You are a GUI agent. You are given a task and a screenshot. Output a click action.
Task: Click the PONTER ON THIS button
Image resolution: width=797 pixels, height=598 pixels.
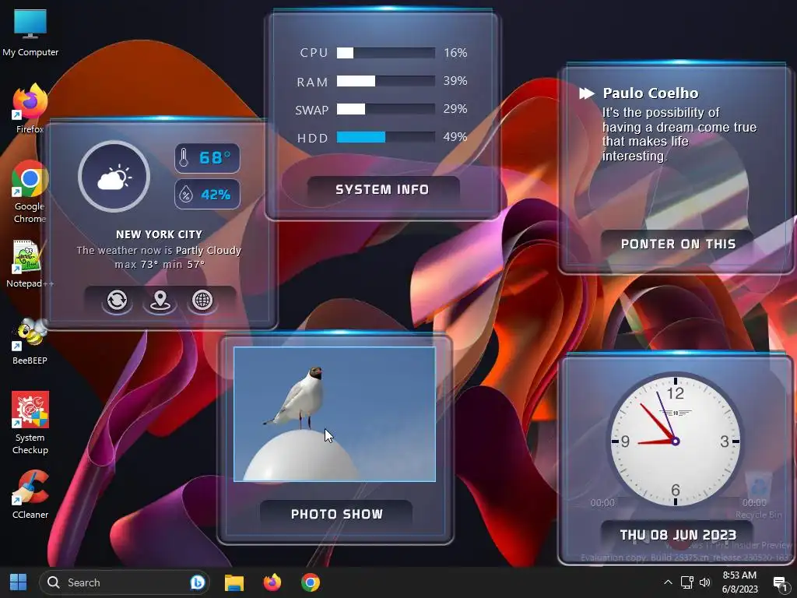(x=678, y=244)
